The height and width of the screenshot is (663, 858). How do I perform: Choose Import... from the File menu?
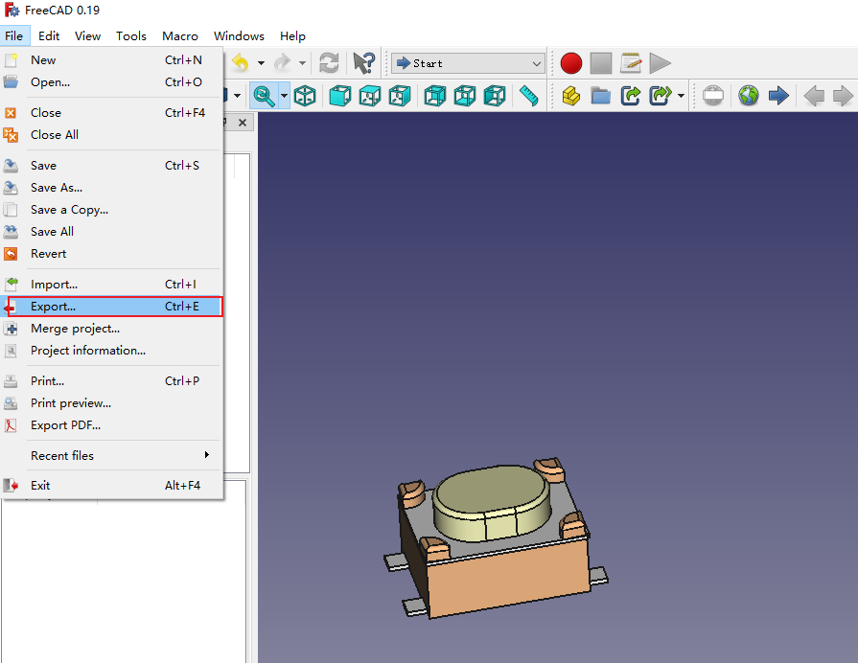tap(111, 285)
